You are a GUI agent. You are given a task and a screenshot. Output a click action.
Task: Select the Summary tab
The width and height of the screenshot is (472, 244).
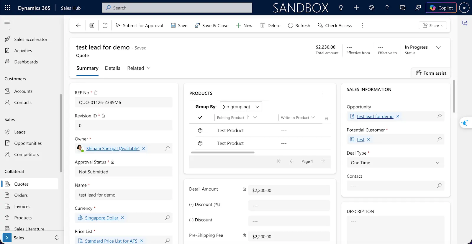click(87, 68)
